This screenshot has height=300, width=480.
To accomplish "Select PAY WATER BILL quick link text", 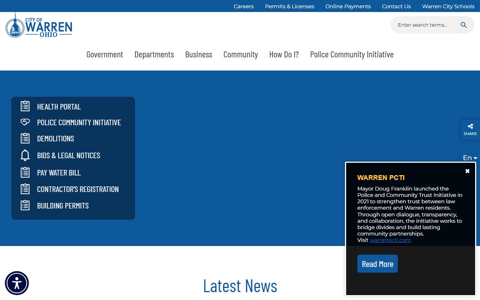I will 59,173.
